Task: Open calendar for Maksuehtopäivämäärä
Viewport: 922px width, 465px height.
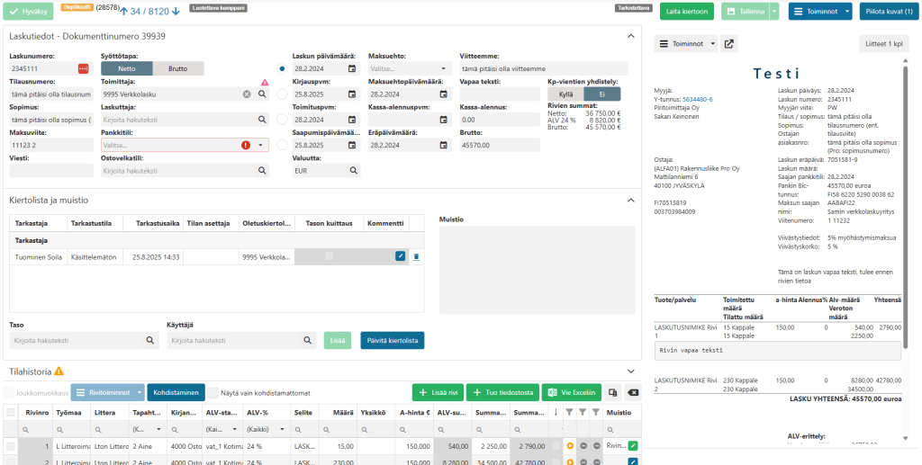Action: (x=443, y=94)
